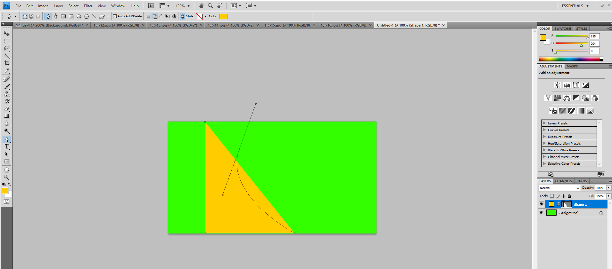Switch to the Channels tab
The width and height of the screenshot is (612, 269).
click(x=563, y=181)
